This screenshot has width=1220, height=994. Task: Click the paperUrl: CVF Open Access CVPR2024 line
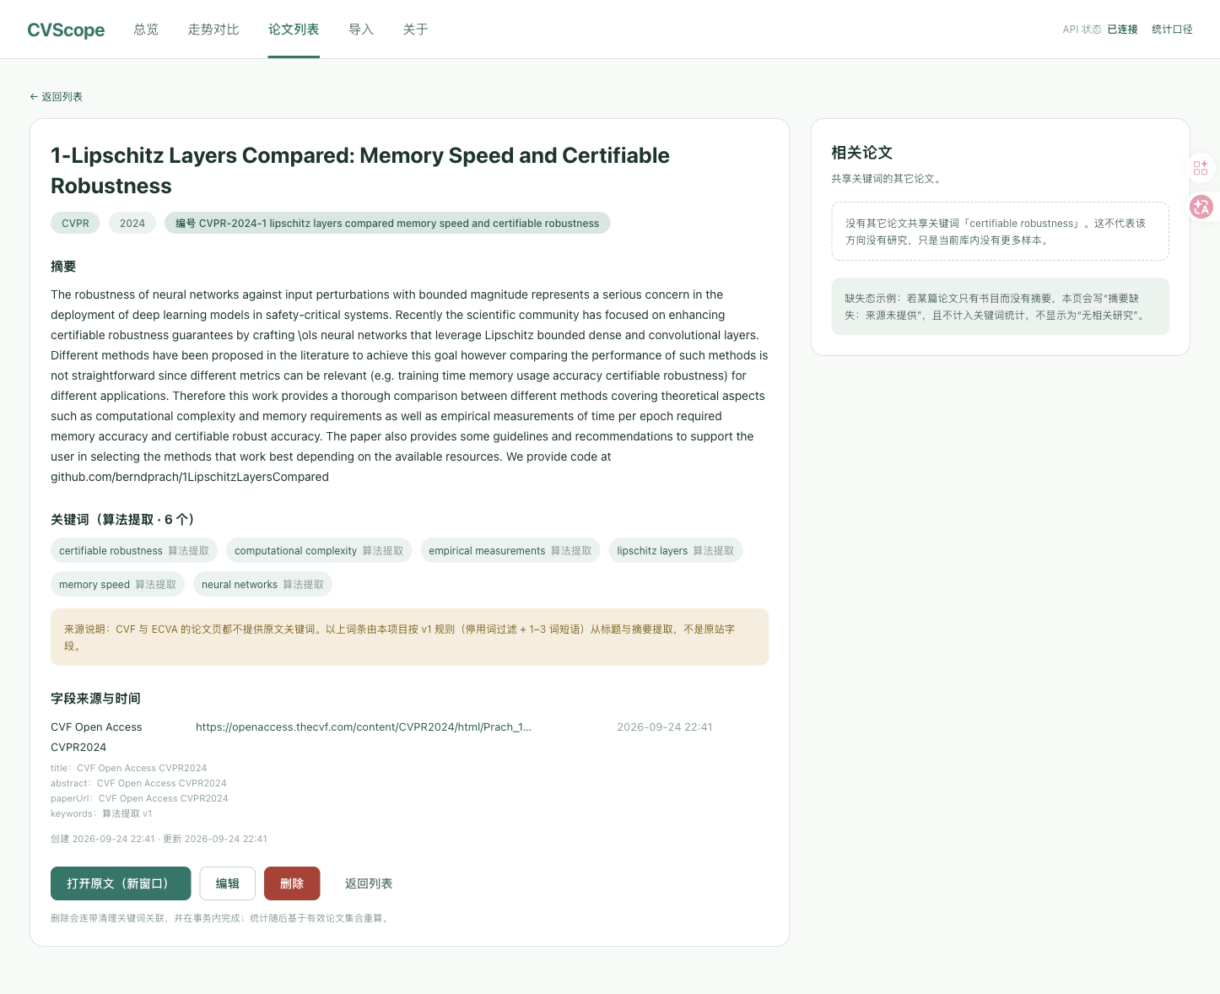139,799
